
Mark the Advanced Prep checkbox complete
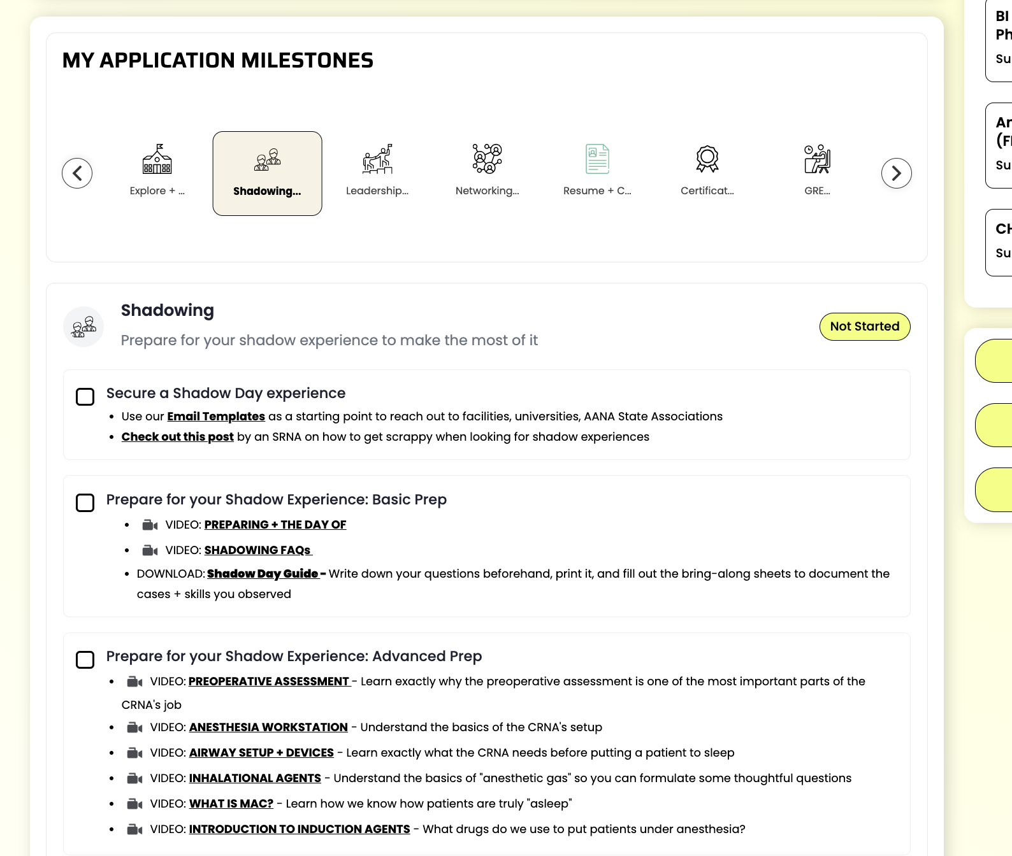tap(85, 660)
